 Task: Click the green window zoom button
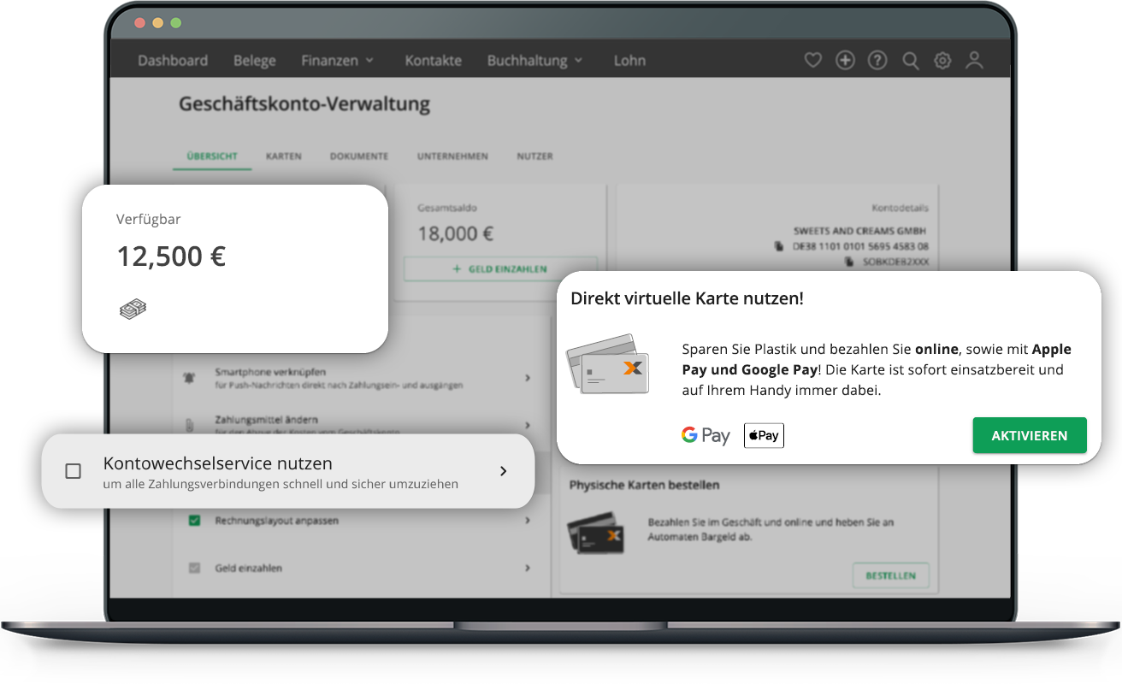176,23
